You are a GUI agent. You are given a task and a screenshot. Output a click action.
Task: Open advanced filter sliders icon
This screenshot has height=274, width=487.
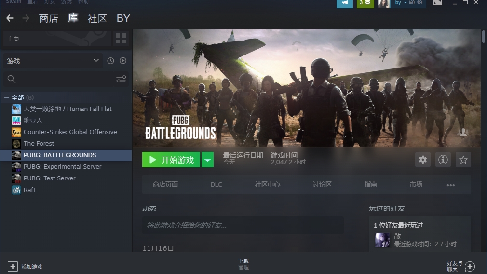coord(121,79)
